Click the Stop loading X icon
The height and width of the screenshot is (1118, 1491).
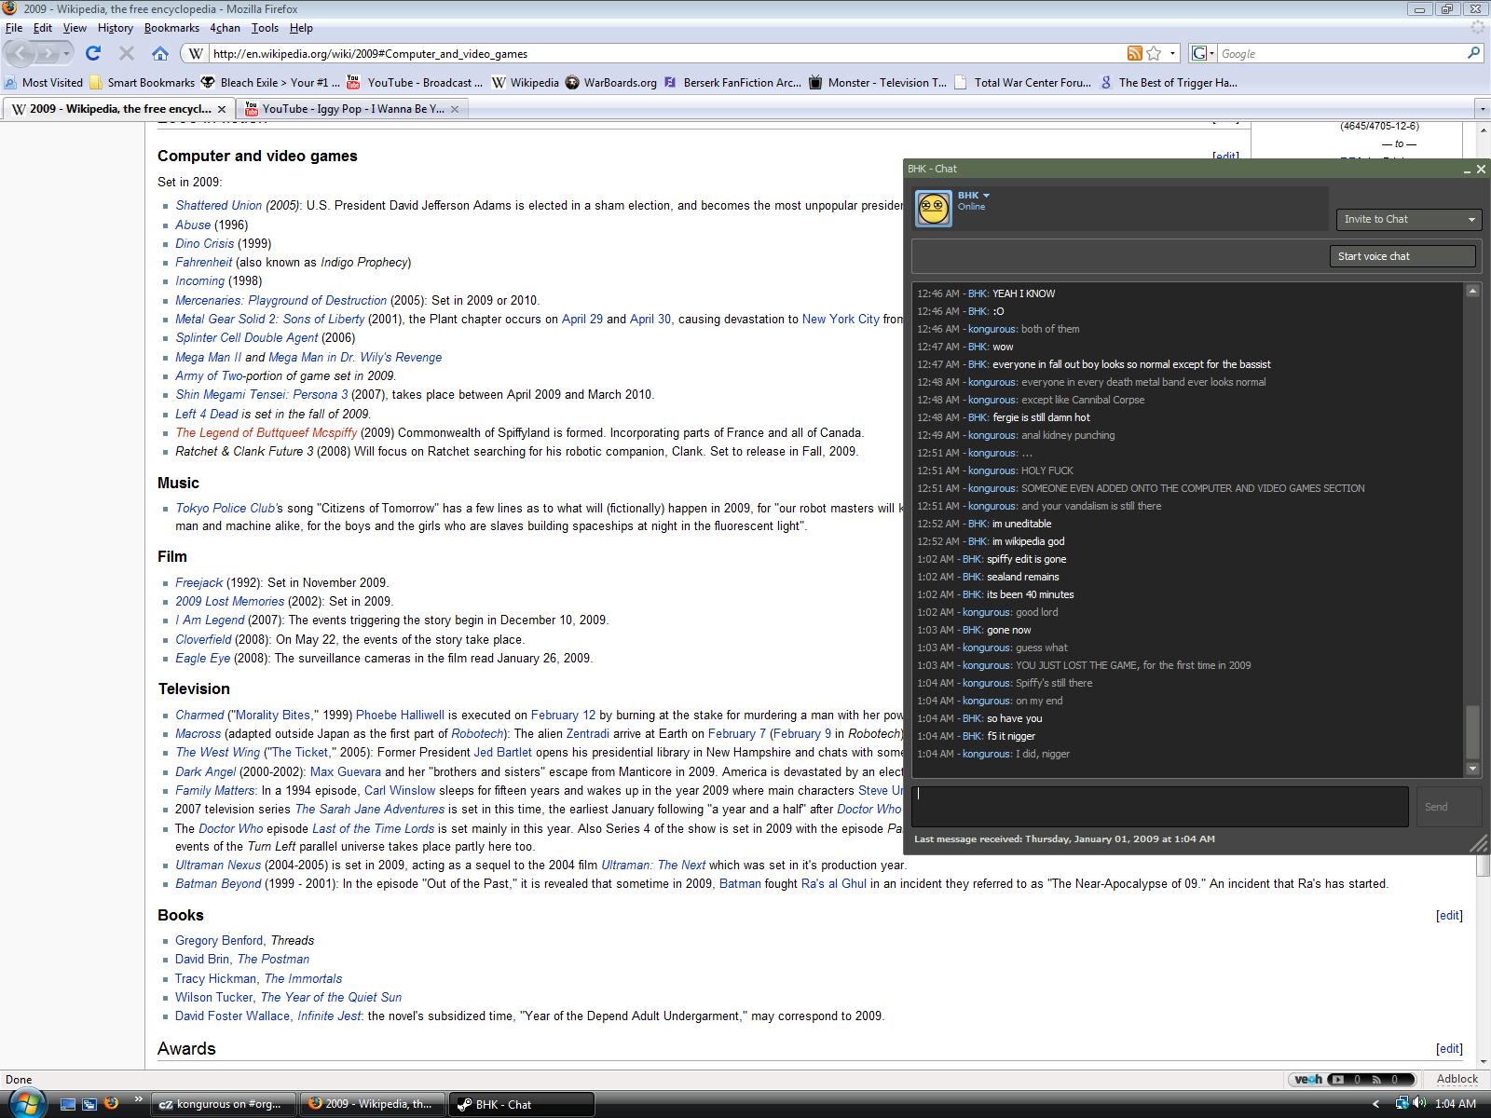point(127,53)
